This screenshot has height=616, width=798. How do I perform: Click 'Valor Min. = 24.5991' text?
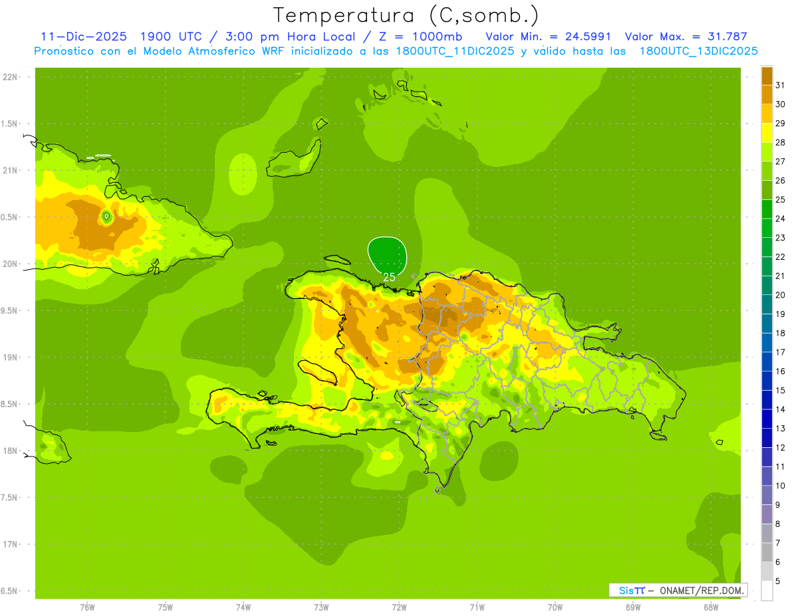(x=548, y=37)
